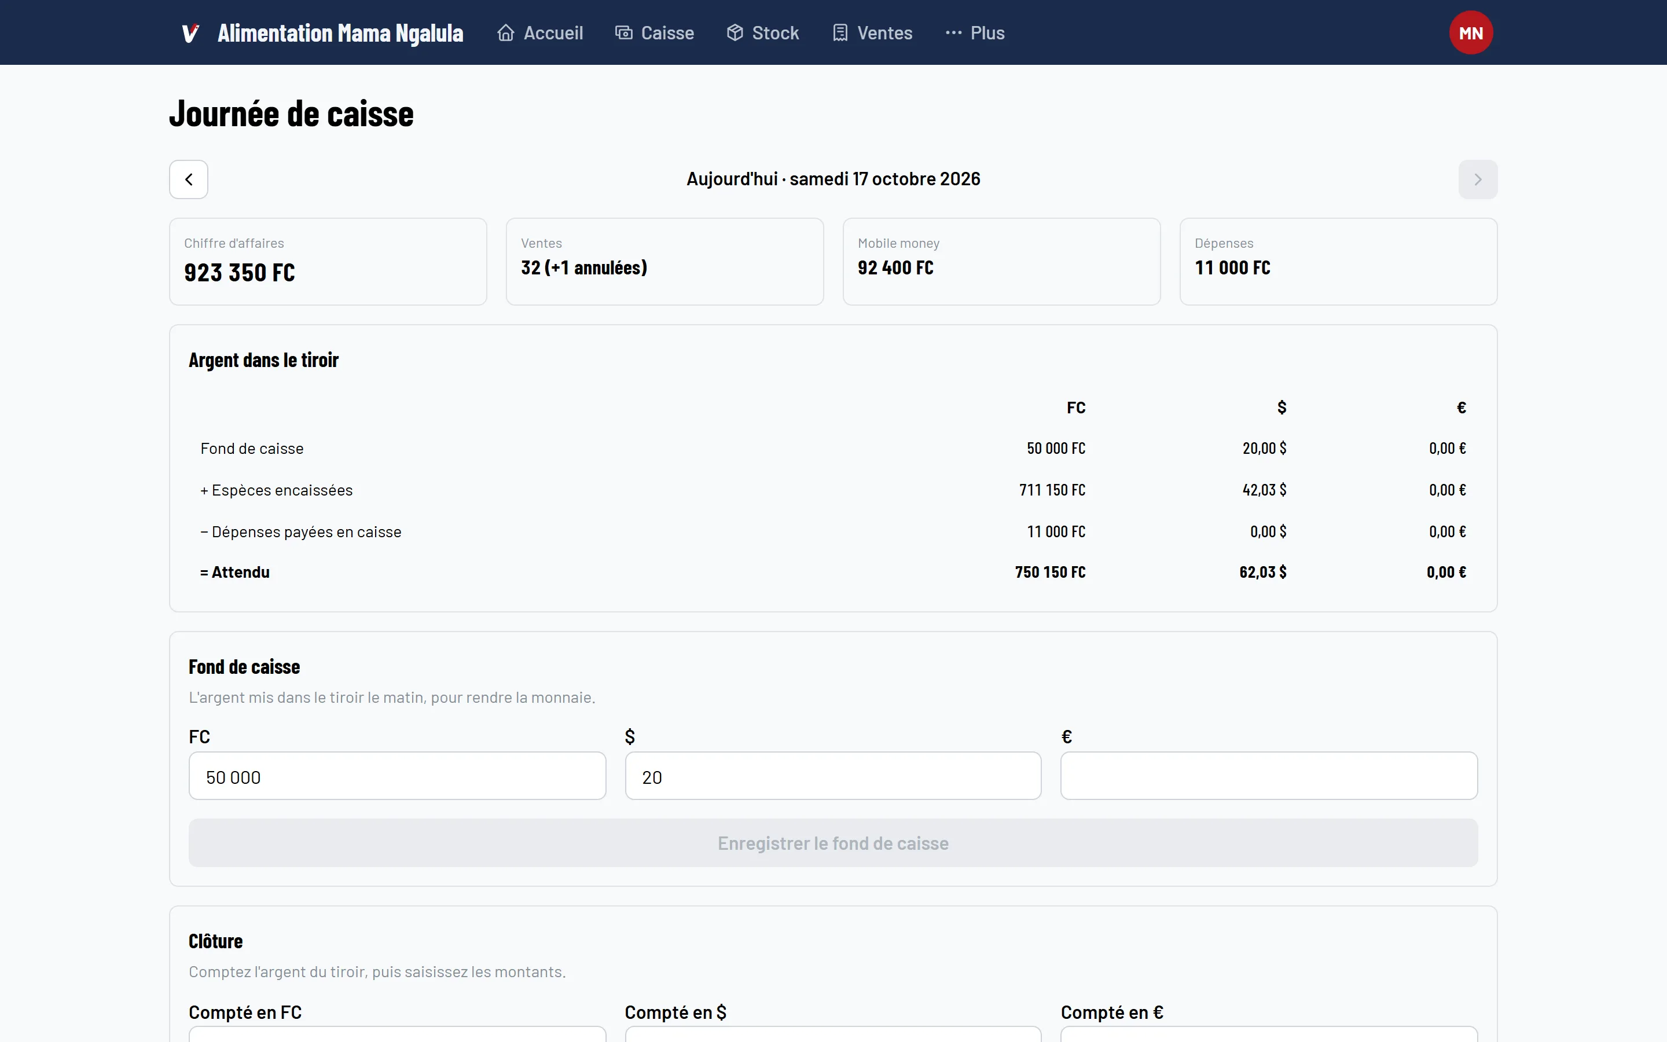Go to previous day with left chevron
This screenshot has width=1667, height=1042.
coord(189,179)
